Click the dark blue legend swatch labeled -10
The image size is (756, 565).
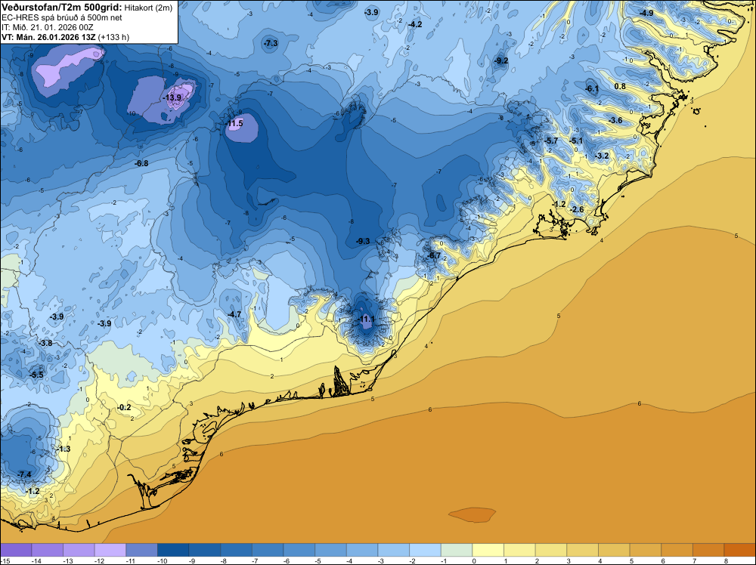173,551
